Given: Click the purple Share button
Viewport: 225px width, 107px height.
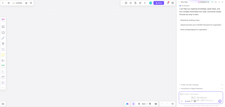Looking at the screenshot, I should click(x=159, y=3).
